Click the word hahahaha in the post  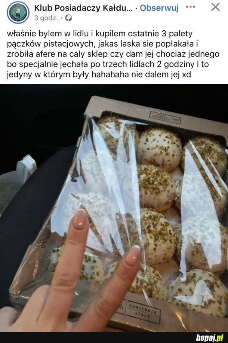tap(110, 74)
